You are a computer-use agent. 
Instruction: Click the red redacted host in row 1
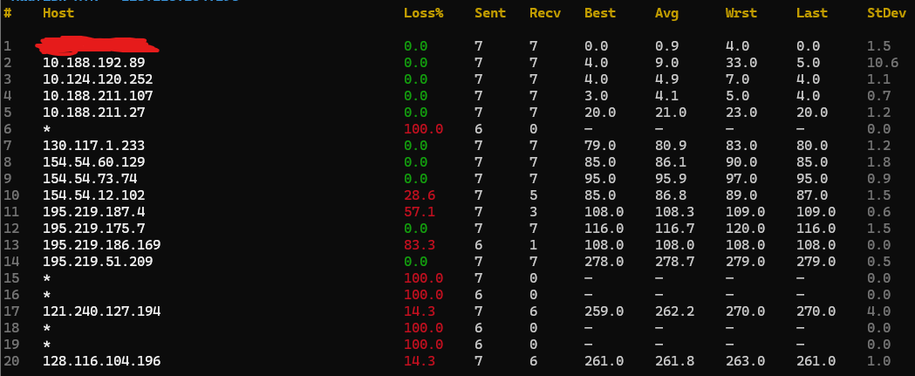pyautogui.click(x=96, y=44)
